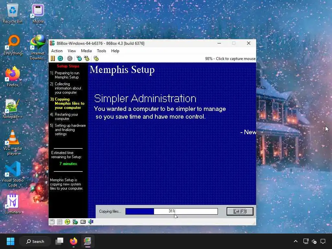
Task: Select the Visual Studio Code desktop icon
Action: click(x=13, y=175)
